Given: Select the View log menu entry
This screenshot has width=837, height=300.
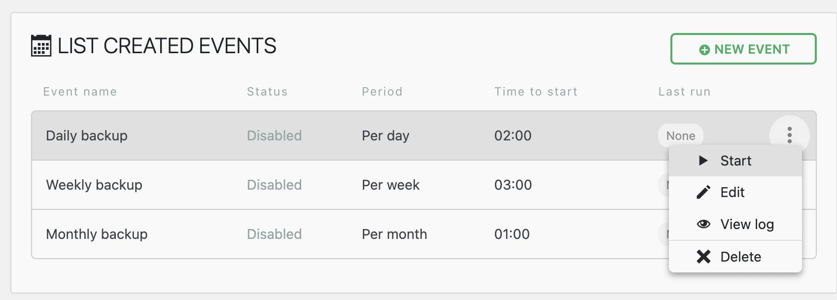Looking at the screenshot, I should 747,224.
